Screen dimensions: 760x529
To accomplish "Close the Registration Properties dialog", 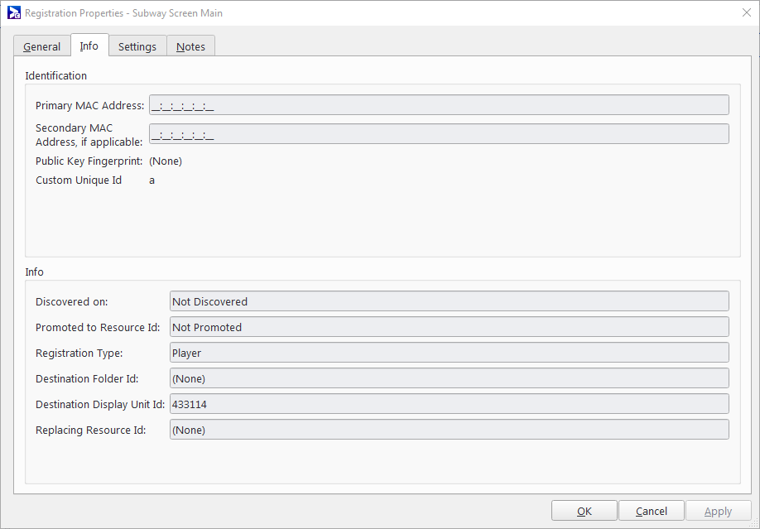I will (746, 13).
